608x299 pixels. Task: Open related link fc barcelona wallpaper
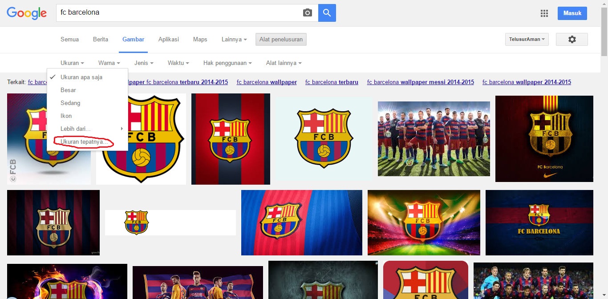[267, 82]
